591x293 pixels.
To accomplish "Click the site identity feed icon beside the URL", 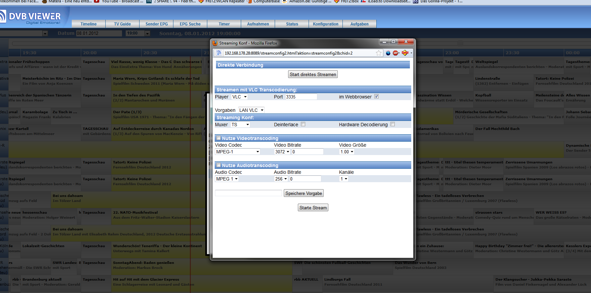I will pos(219,53).
